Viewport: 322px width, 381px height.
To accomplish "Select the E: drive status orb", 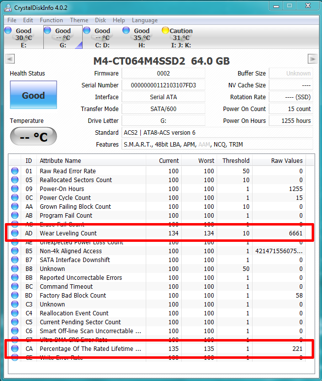I will 8,31.
